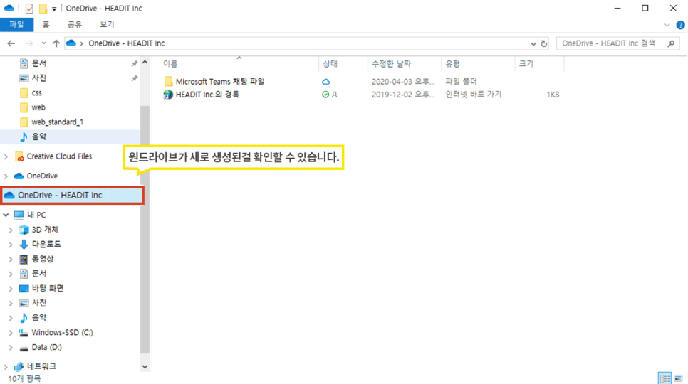The width and height of the screenshot is (688, 384).
Task: Open the 네트워크 icon
Action: click(19, 366)
